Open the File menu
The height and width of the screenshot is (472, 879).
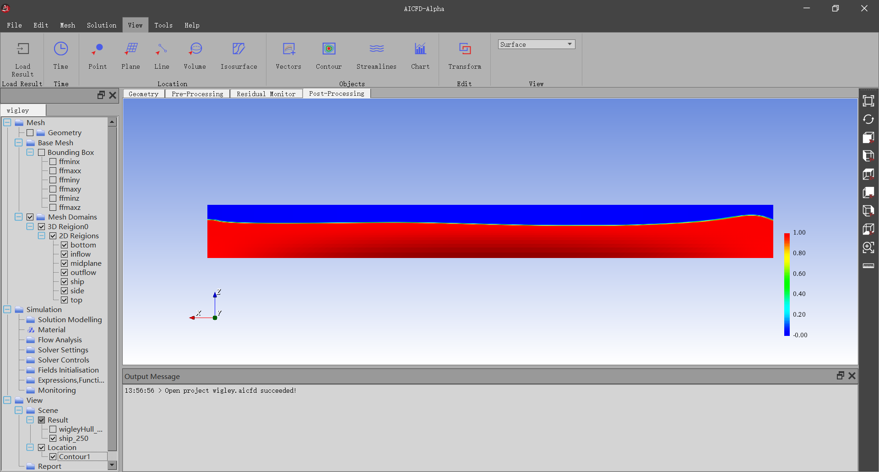point(14,25)
